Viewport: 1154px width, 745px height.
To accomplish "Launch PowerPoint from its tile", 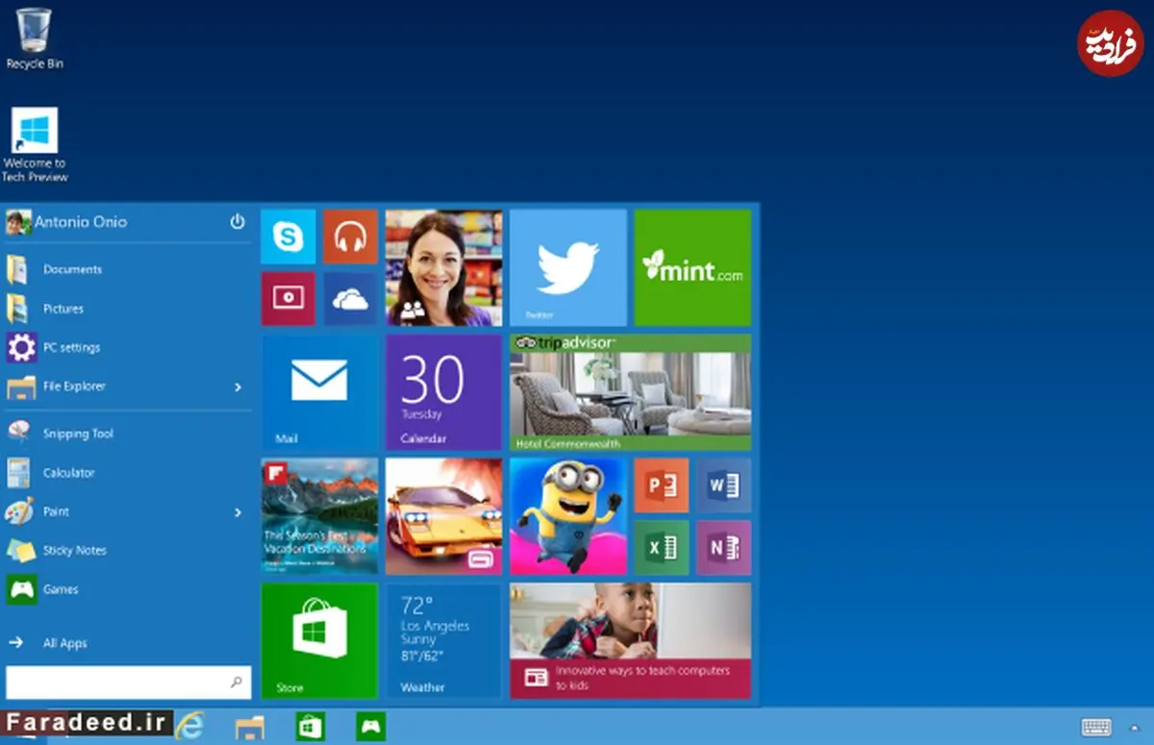I will point(662,485).
